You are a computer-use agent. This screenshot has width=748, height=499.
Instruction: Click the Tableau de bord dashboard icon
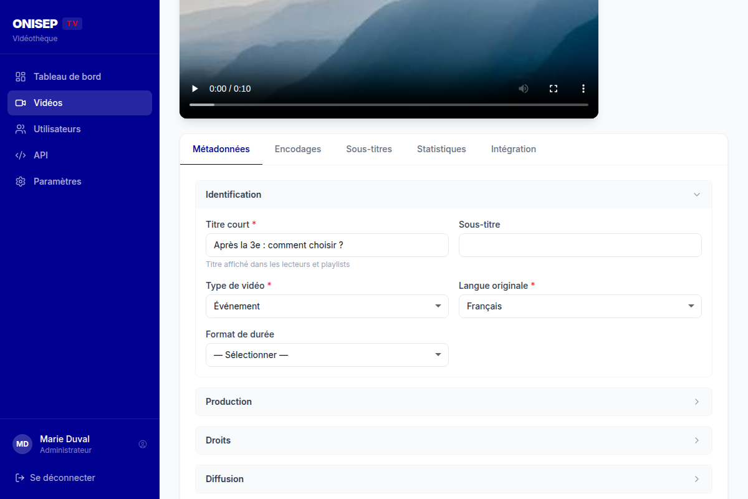pyautogui.click(x=21, y=77)
